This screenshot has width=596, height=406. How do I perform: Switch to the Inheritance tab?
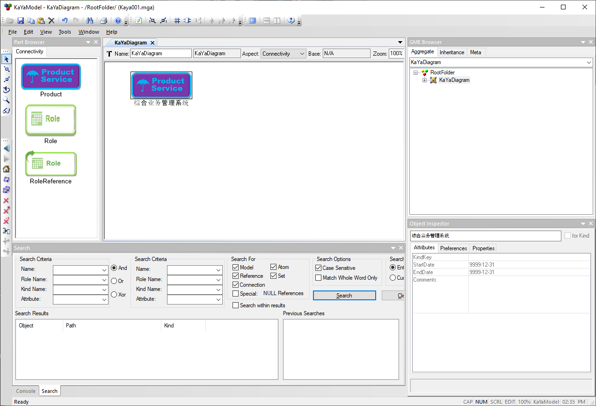click(x=451, y=52)
